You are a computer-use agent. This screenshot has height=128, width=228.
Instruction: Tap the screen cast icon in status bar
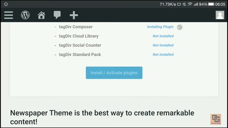[179, 4]
